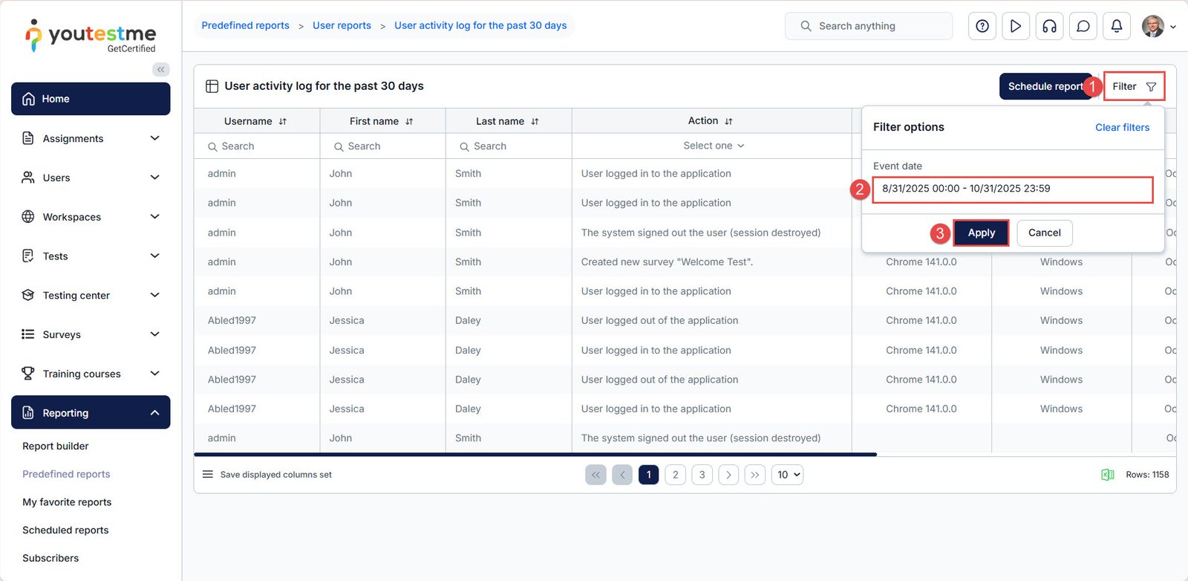Collapse the sidebar with double-chevron icon
This screenshot has height=581, width=1188.
[161, 69]
